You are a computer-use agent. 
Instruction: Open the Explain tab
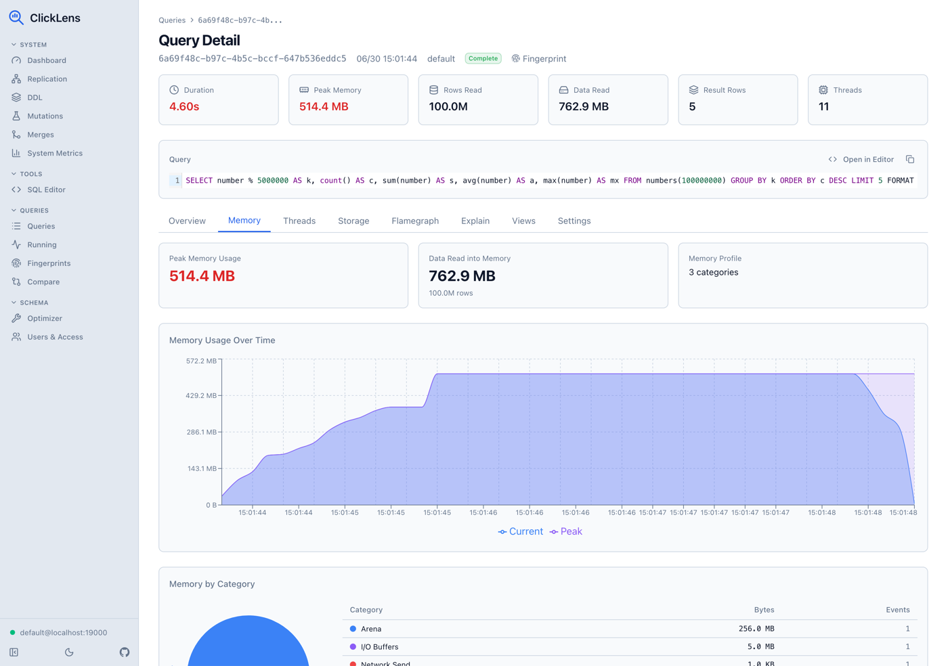pyautogui.click(x=475, y=221)
